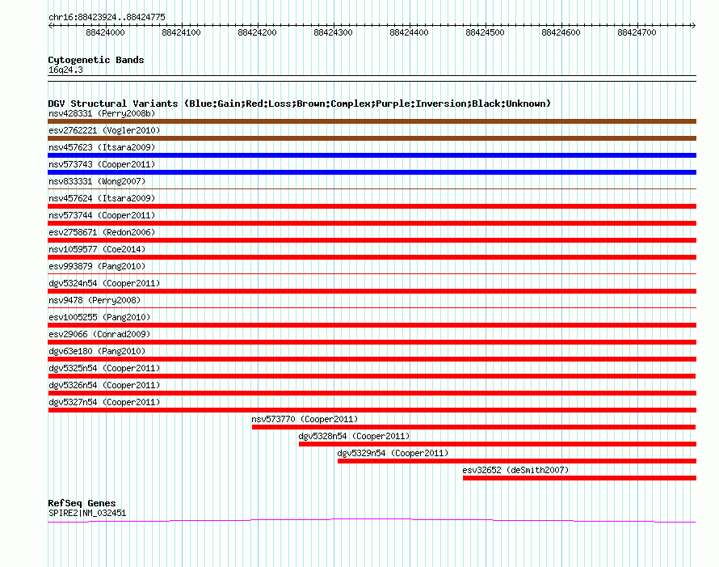Click ruler position 88424100
Screen dimensions: 719x567
coord(181,32)
